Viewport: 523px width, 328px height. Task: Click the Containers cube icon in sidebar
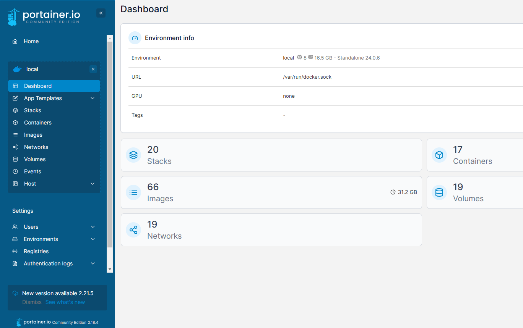(x=15, y=123)
